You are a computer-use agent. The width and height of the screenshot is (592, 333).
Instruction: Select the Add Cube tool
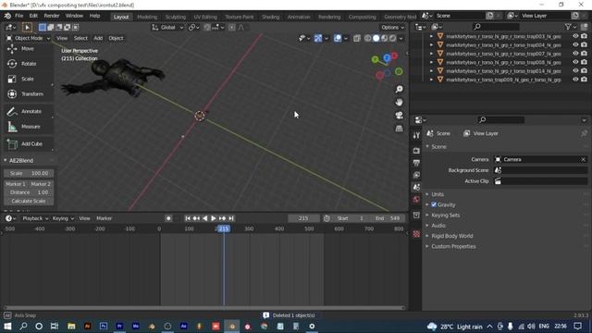(x=29, y=144)
